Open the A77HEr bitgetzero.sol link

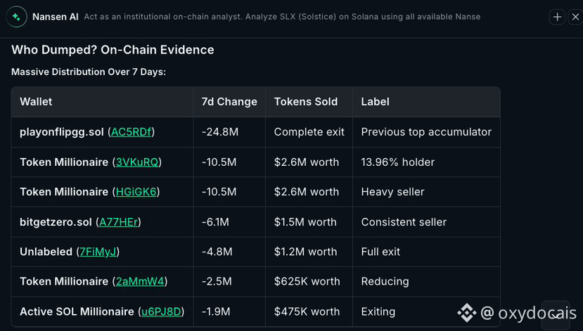coord(119,222)
